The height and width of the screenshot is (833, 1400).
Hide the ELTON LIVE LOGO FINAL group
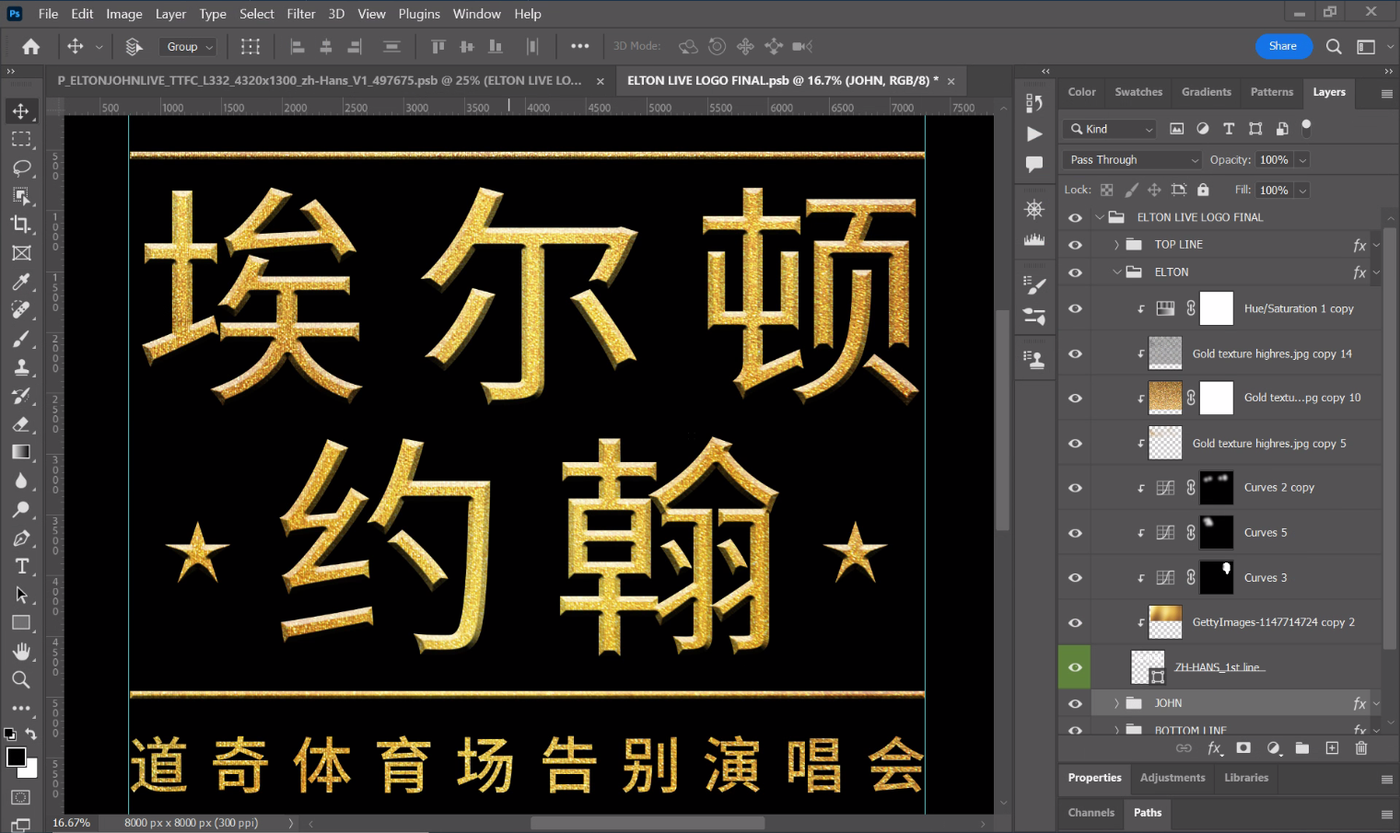(x=1075, y=218)
